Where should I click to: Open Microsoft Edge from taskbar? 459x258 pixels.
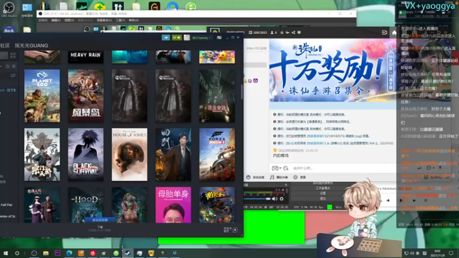[69, 253]
